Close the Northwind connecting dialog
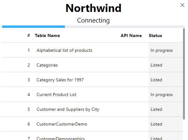 pos(182,5)
